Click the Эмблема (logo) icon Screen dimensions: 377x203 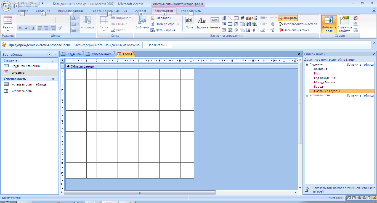tap(142, 23)
